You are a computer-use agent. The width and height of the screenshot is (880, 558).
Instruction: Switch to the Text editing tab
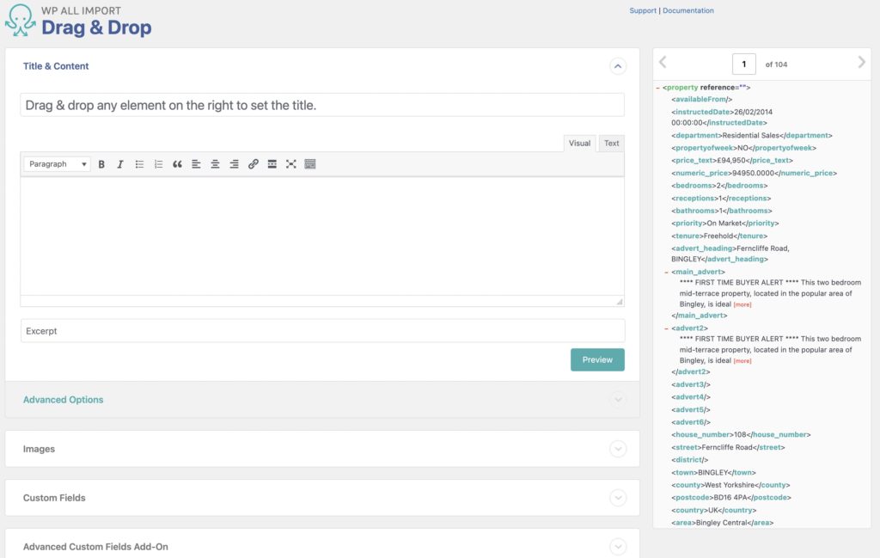click(610, 143)
